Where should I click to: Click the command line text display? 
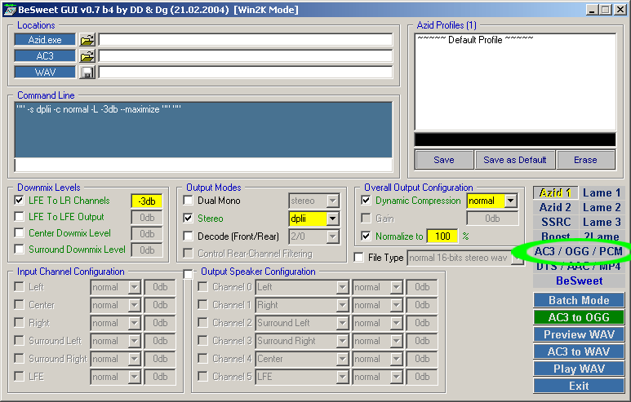point(203,130)
